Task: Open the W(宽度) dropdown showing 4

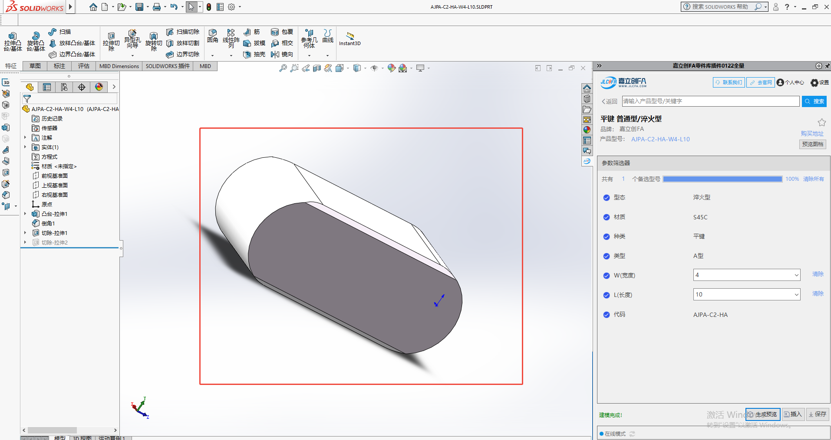Action: pos(746,275)
